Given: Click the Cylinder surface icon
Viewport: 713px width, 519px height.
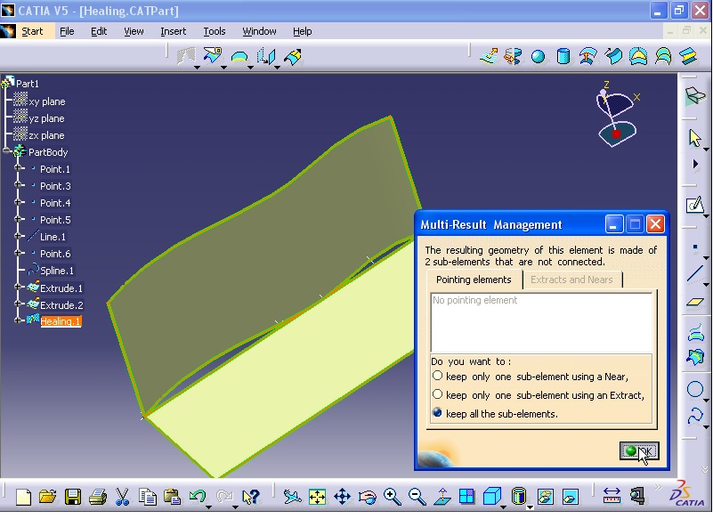Looking at the screenshot, I should click(563, 57).
